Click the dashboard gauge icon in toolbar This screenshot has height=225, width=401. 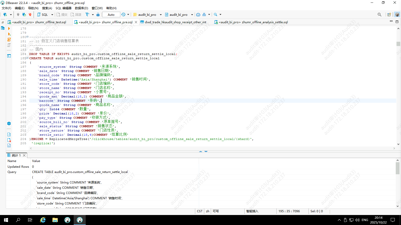(x=198, y=14)
